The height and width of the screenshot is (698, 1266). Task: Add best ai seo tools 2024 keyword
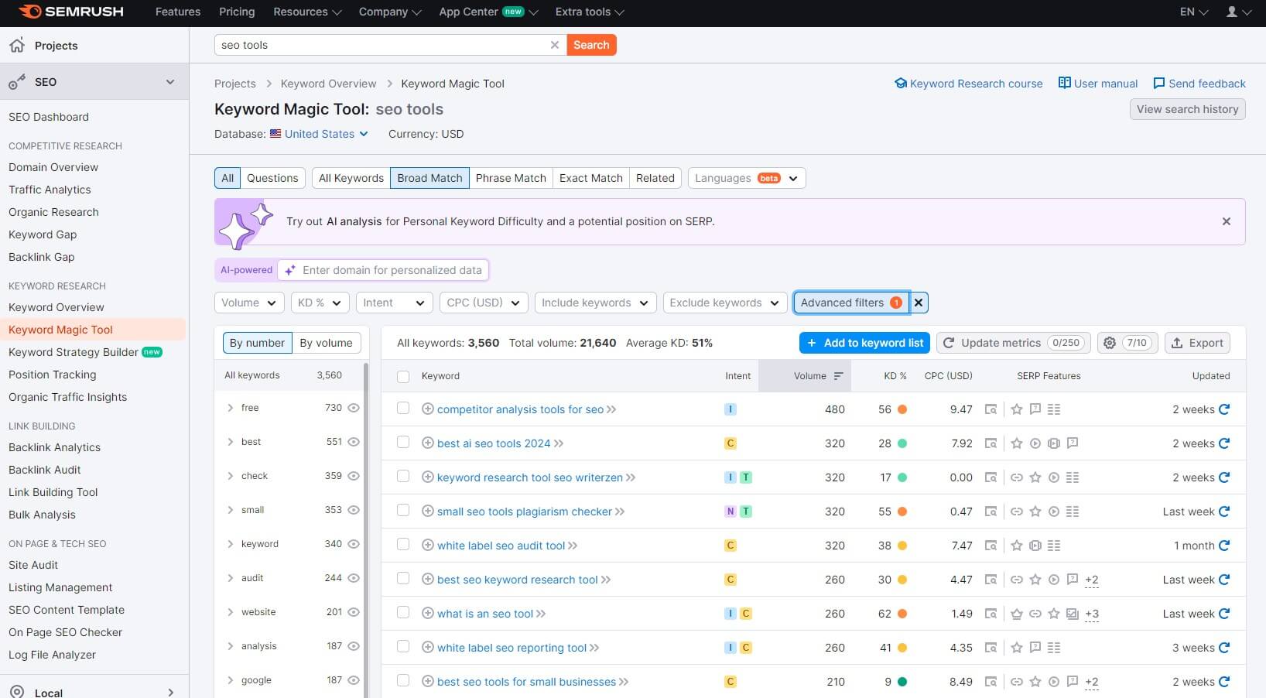[427, 443]
